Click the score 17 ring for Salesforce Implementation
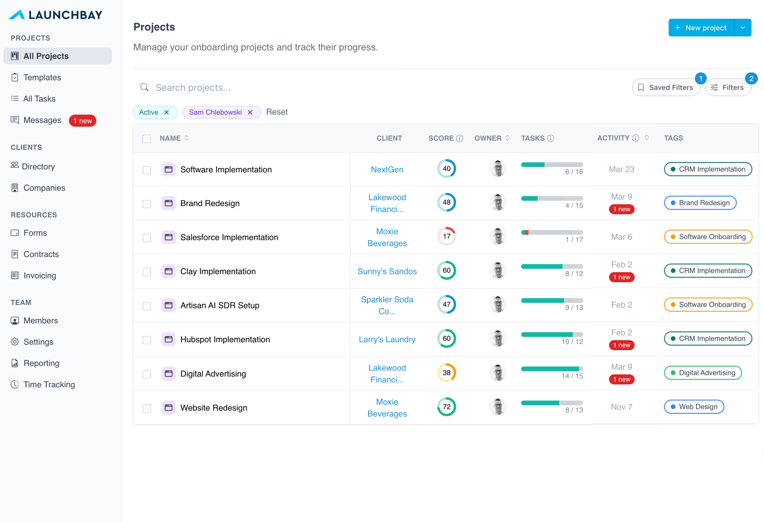 pyautogui.click(x=447, y=236)
